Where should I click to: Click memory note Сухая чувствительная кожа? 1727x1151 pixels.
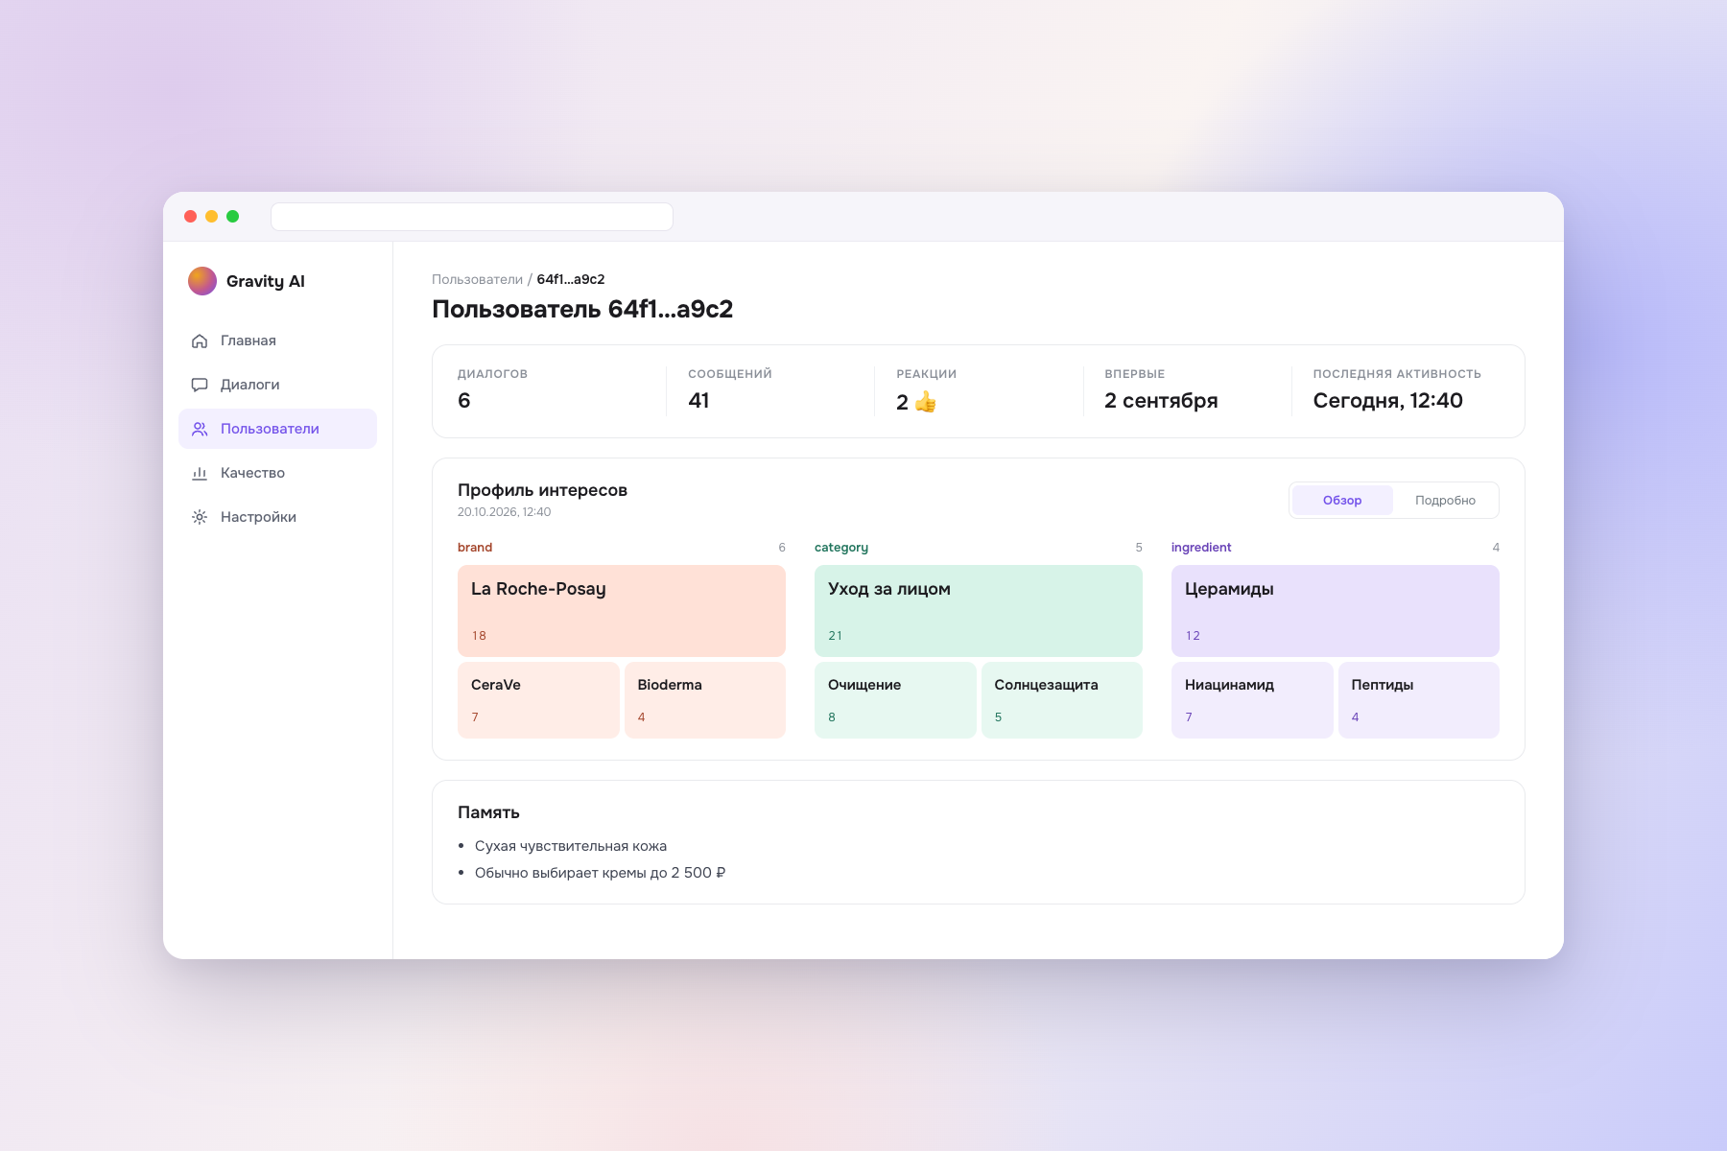coord(571,846)
